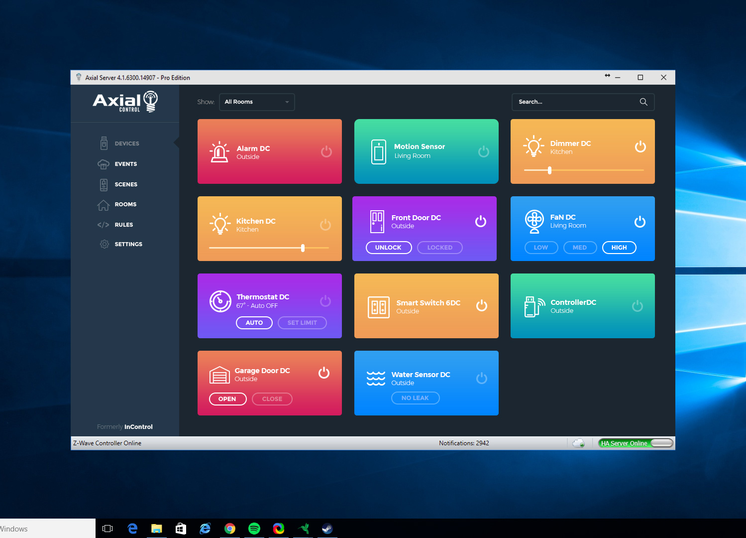
Task: Click the Kitchen DC brightness slider handle
Action: 303,248
